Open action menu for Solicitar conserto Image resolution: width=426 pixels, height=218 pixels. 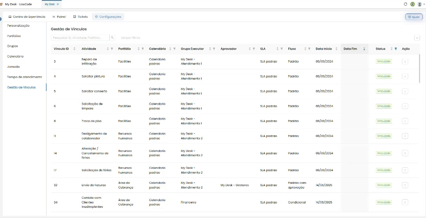[x=405, y=91]
